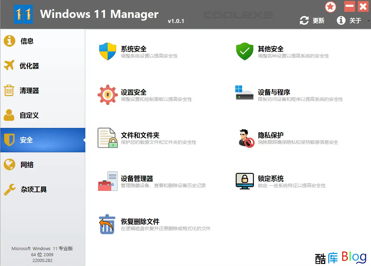Open 设备管理器 via toolbox computer icon

(108, 181)
